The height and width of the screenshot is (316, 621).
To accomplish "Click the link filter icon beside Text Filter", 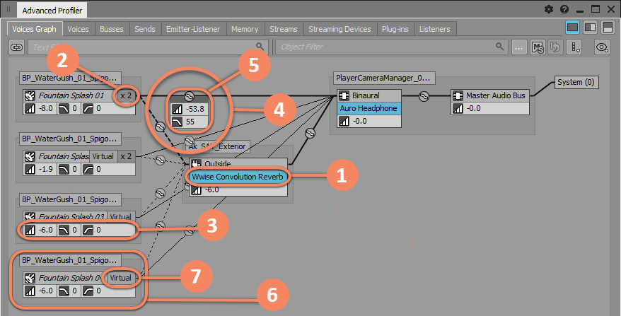I will point(17,47).
